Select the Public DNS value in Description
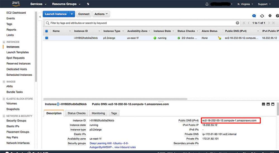This screenshot has width=279, height=153. (229, 121)
